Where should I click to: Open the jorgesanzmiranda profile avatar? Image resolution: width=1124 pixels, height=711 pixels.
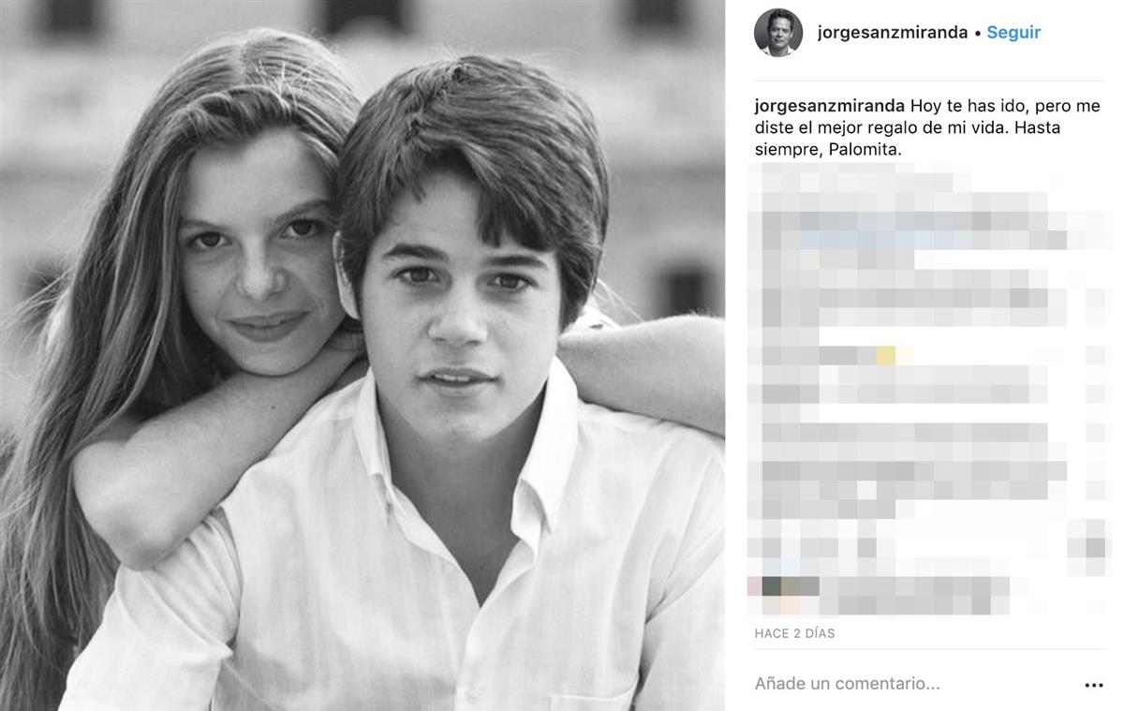pos(778,33)
